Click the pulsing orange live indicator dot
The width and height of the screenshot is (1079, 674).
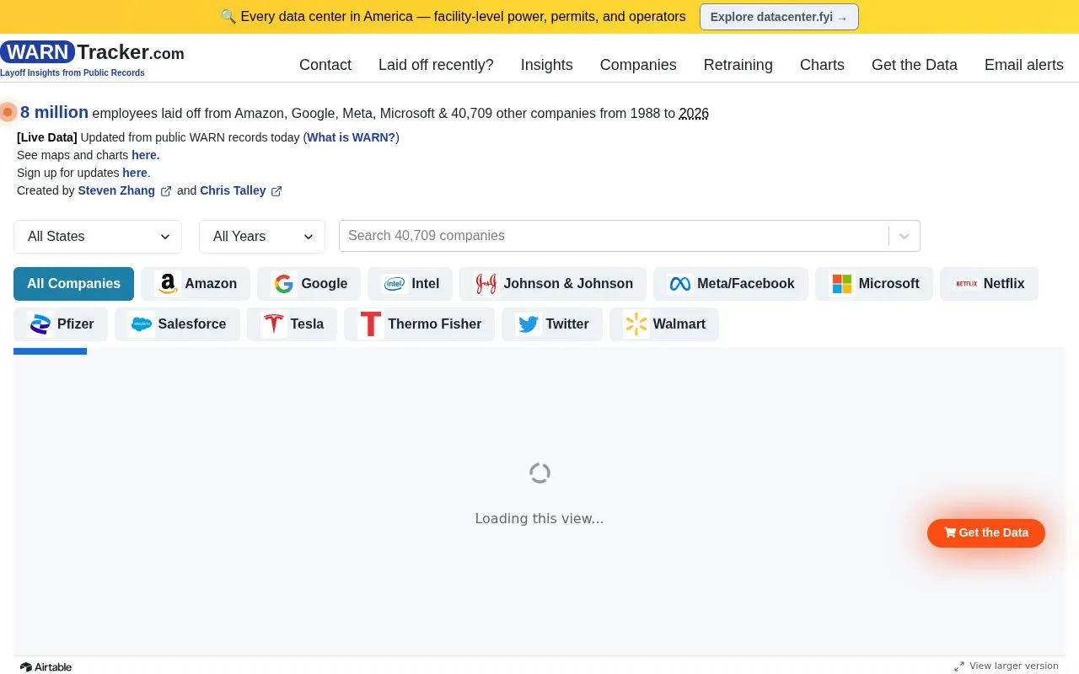click(x=8, y=112)
